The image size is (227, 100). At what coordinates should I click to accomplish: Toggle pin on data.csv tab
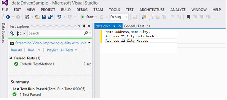(114, 26)
